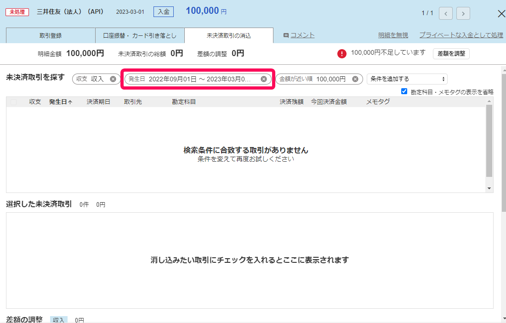Viewport: 506px width, 323px height.
Task: Remove the 金額が近い順 100,000円 filter
Action: coord(355,79)
